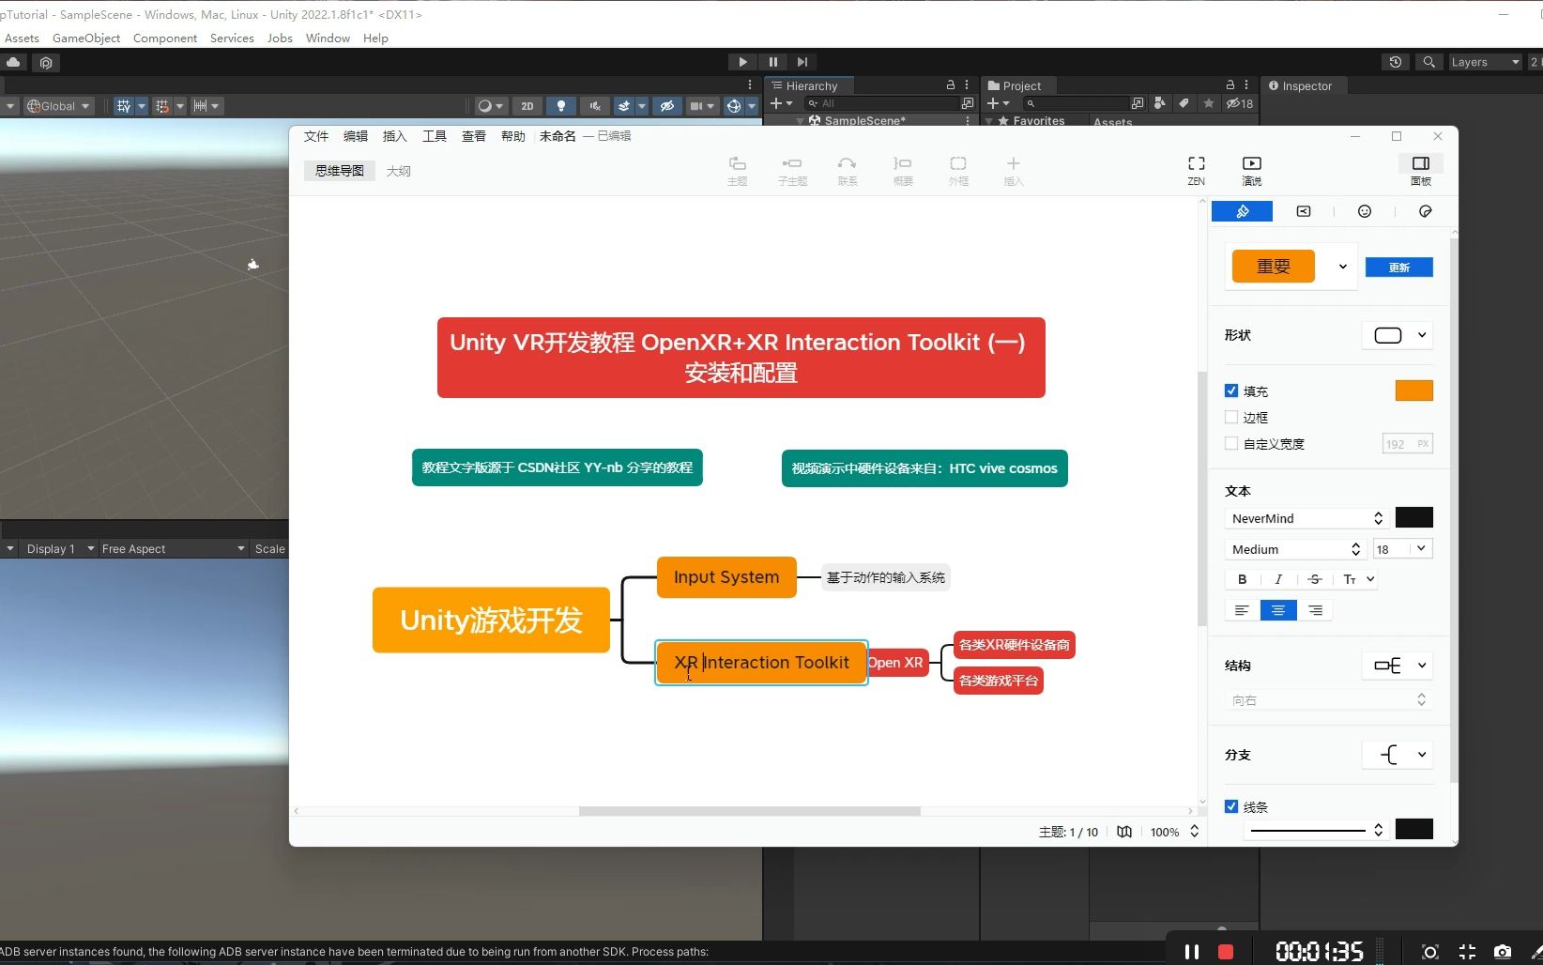The image size is (1543, 965).
Task: Click the Hierarchy add (+) button
Action: point(777,103)
